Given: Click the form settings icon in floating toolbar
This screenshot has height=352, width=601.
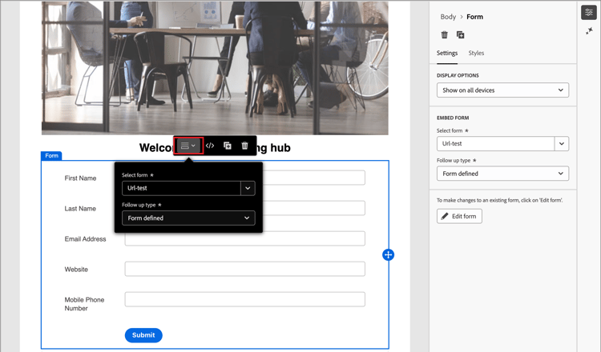Looking at the screenshot, I should coord(188,146).
